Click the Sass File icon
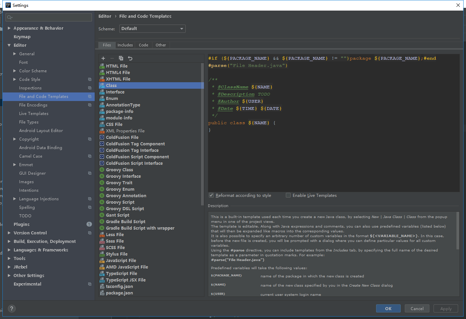The height and width of the screenshot is (319, 466). tap(102, 241)
